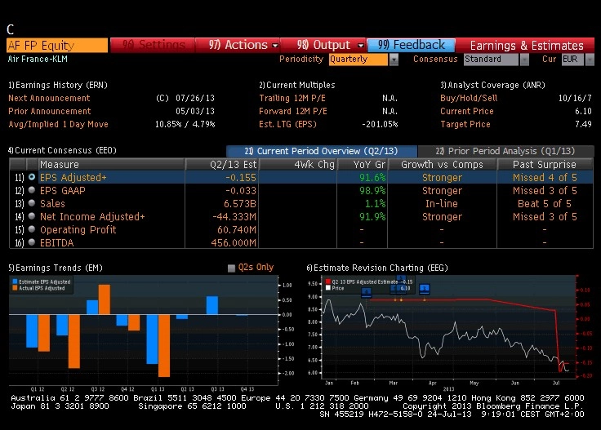Click the Past Surprise column header
601x430 pixels.
(545, 164)
